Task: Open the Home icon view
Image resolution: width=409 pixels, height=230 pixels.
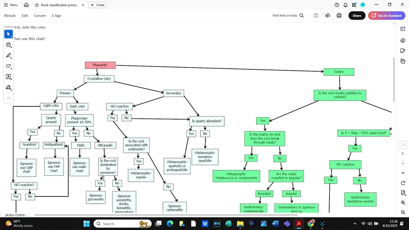Action: pos(26,5)
